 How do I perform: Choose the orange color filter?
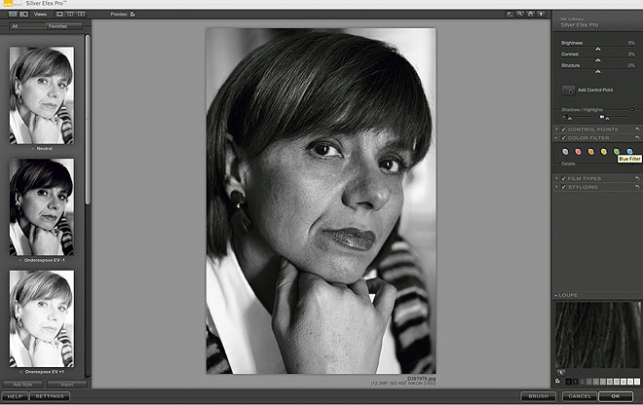click(591, 152)
